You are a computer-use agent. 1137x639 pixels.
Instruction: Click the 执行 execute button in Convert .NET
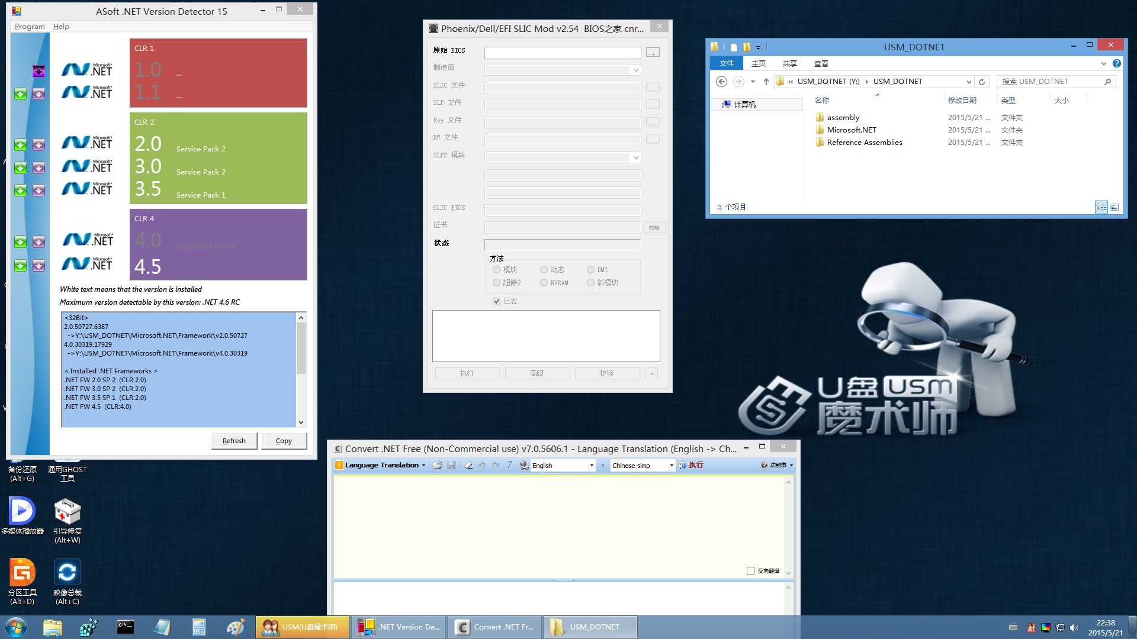pos(691,466)
